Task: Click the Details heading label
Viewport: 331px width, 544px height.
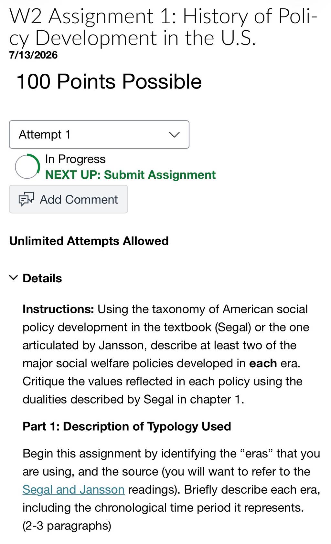Action: pyautogui.click(x=42, y=278)
